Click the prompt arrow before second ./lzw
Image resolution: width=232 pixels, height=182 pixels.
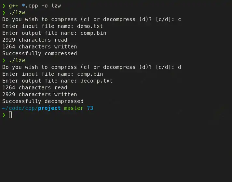tap(4, 60)
